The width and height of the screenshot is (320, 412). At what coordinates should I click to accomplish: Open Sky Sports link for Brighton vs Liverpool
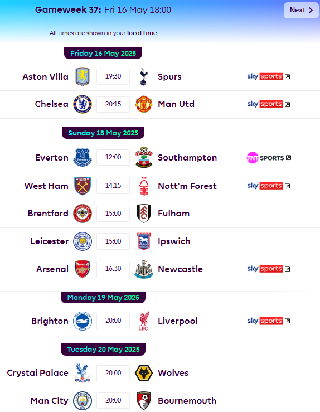(x=269, y=321)
